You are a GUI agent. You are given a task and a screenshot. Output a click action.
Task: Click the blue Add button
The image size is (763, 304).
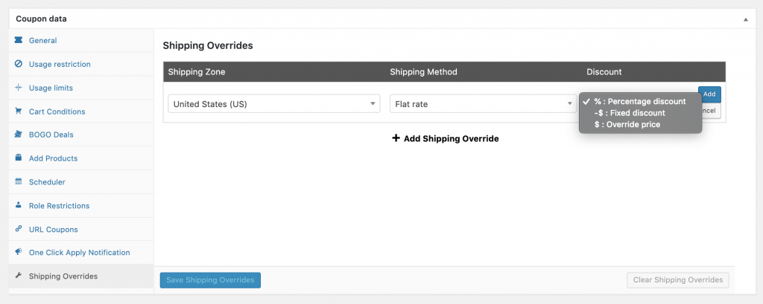coord(709,94)
